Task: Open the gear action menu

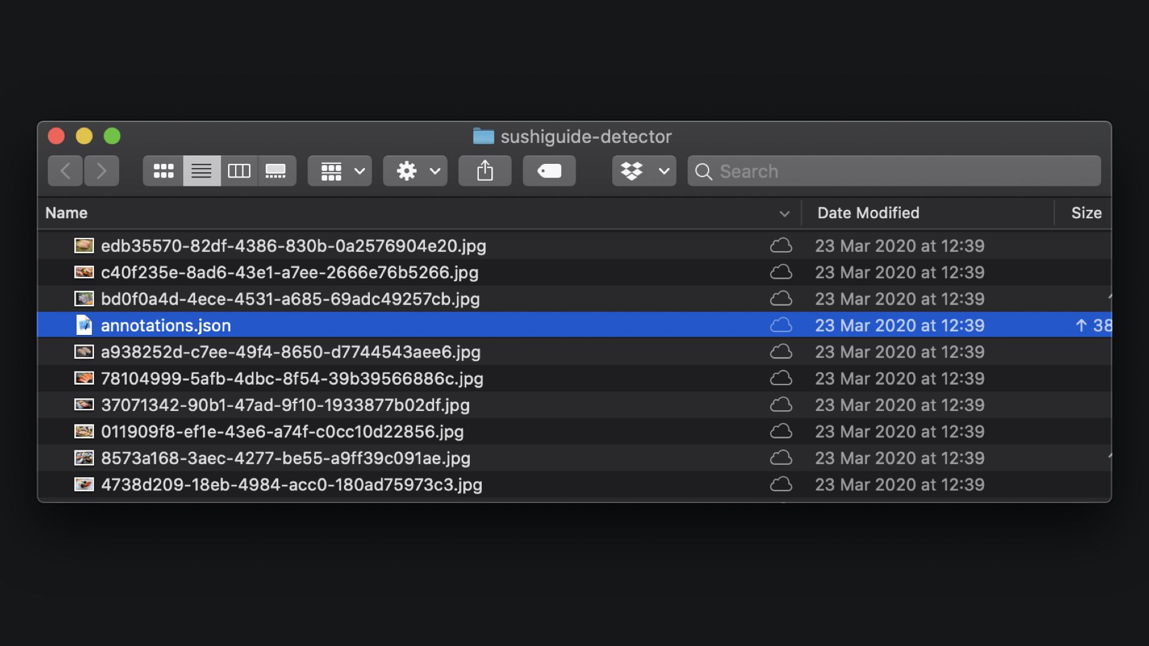Action: coord(415,171)
